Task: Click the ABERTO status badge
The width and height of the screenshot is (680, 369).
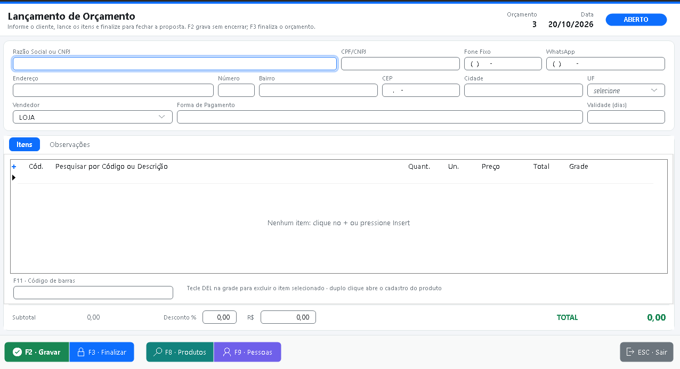Action: click(636, 20)
